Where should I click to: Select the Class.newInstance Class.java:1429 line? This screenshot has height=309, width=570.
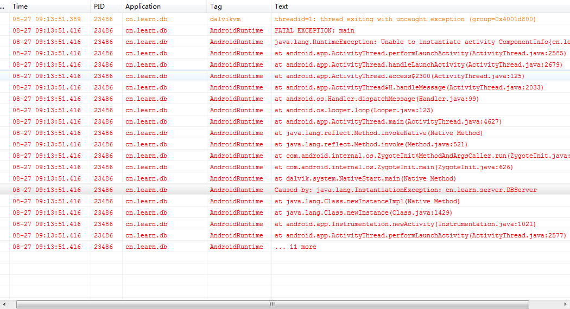click(285, 213)
